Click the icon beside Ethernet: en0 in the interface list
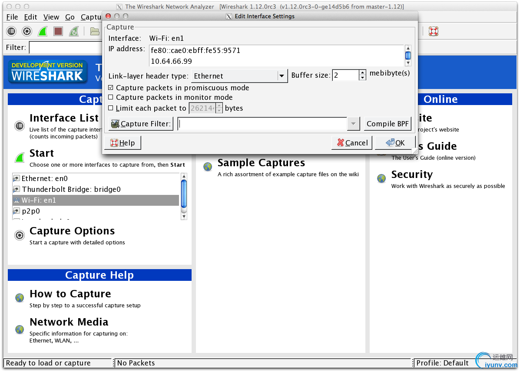This screenshot has height=372, width=520. pos(16,178)
